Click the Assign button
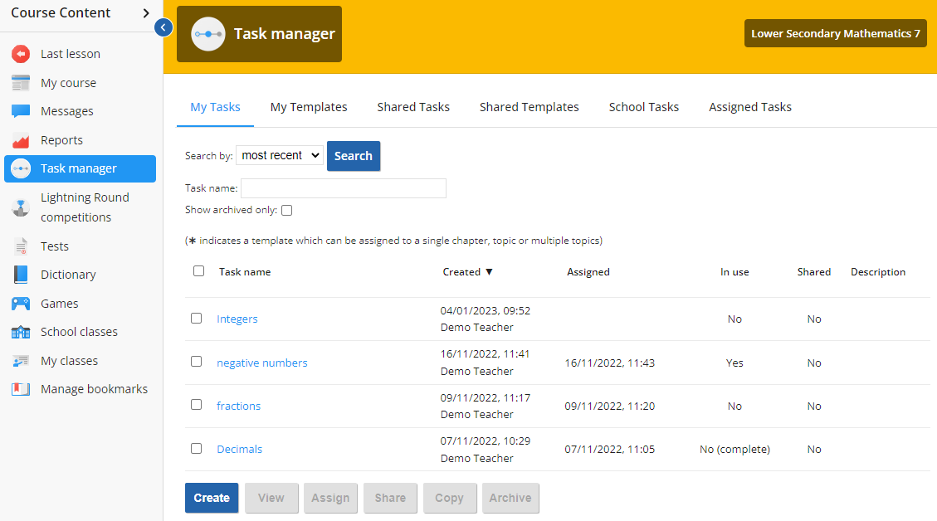The width and height of the screenshot is (937, 521). pos(330,498)
